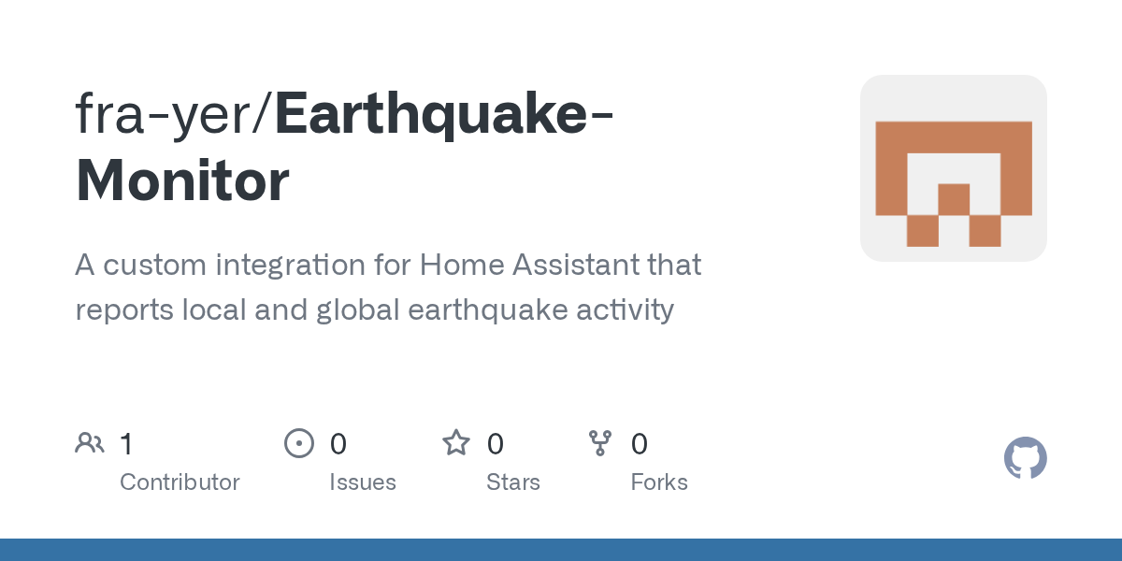Screen dimensions: 1122x561
Task: Click the description line mentioning Home Assistant
Action: (x=388, y=266)
